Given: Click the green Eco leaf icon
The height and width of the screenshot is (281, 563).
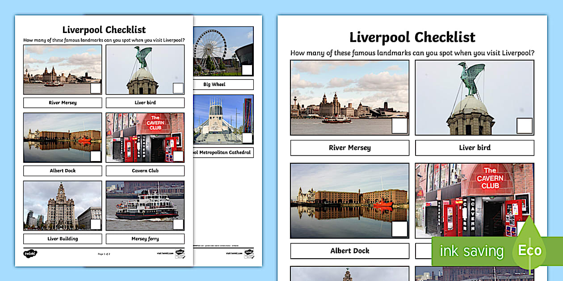Looking at the screenshot, I should (529, 251).
